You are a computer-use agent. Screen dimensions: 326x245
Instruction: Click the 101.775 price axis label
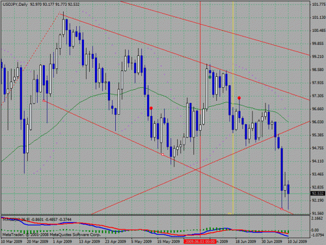tap(319, 4)
